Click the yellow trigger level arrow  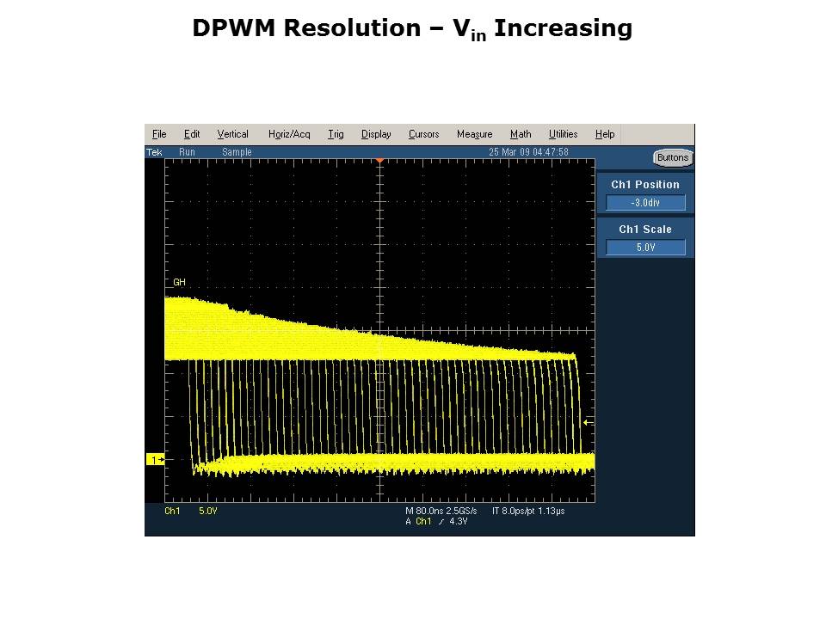pos(589,422)
